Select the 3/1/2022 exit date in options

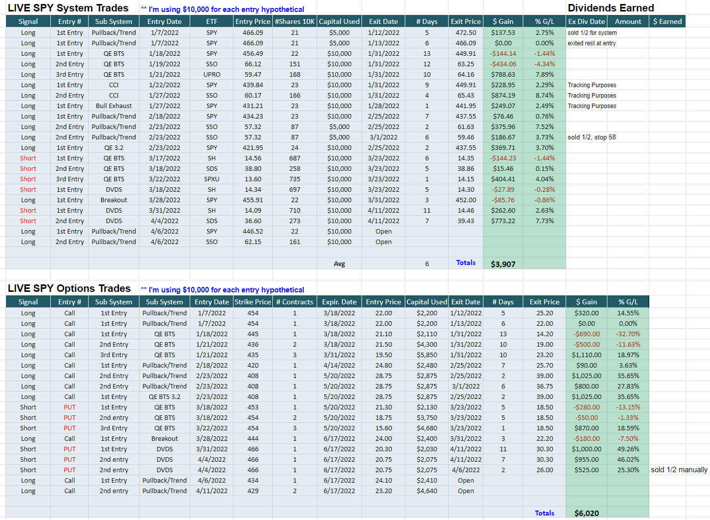point(466,386)
